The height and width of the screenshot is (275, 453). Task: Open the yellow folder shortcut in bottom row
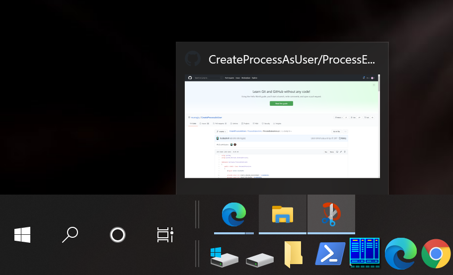[294, 254]
